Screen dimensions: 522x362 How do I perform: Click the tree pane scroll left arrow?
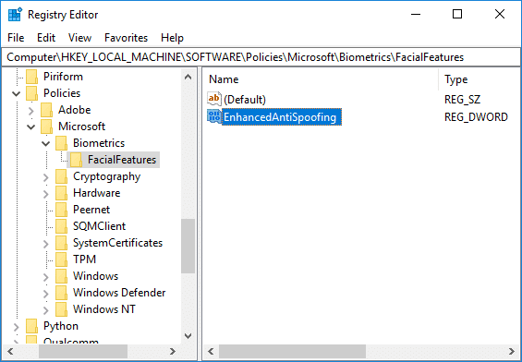(x=10, y=351)
